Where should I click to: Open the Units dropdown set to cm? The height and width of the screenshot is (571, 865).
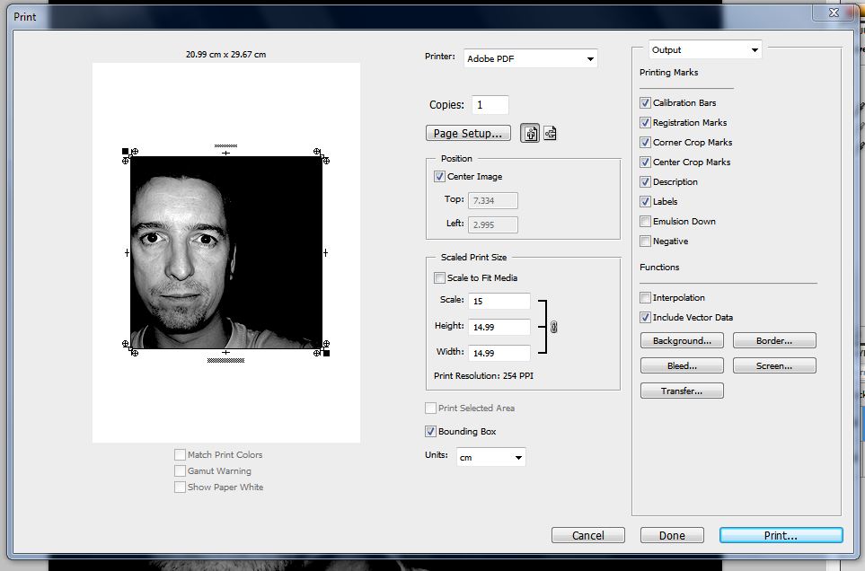pos(490,458)
